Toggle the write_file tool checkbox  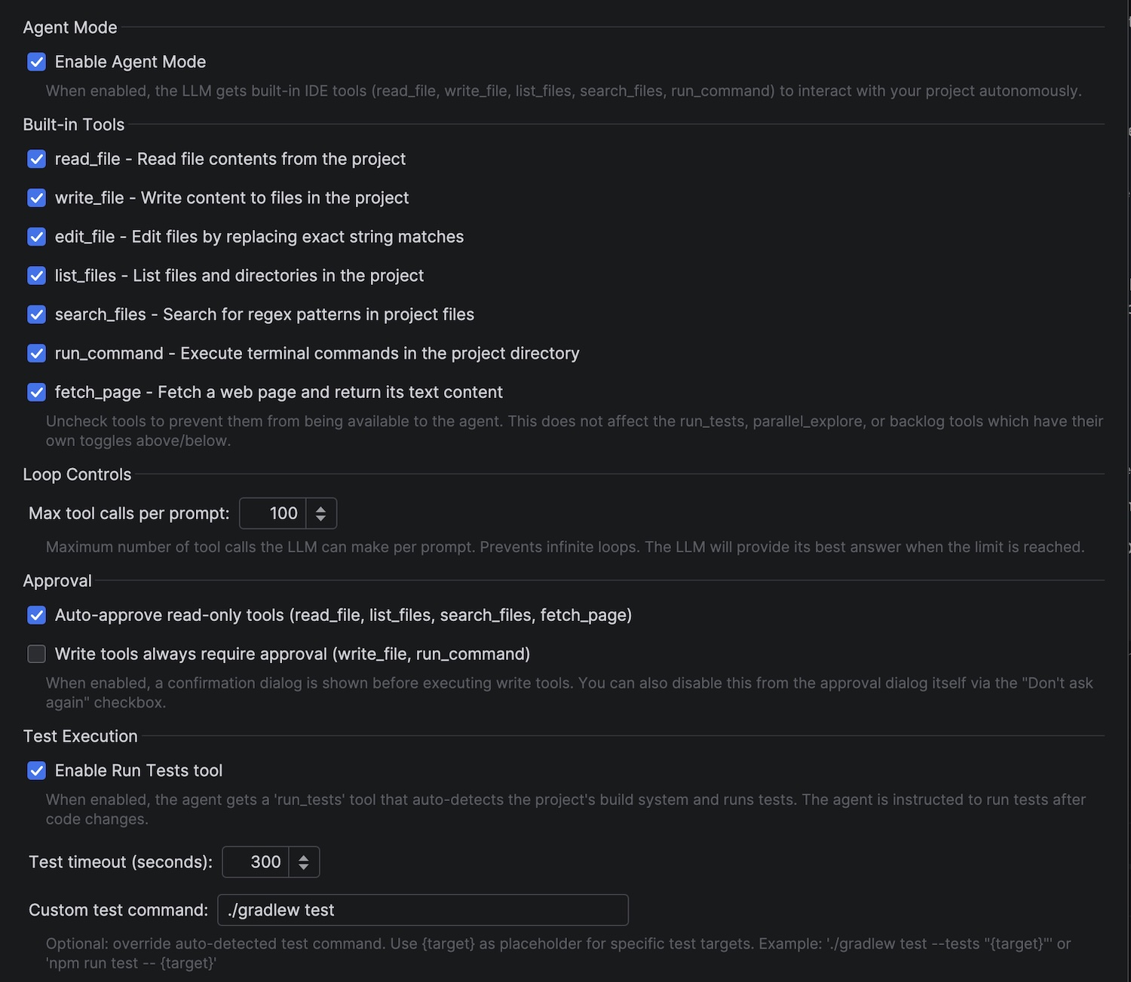pyautogui.click(x=36, y=197)
